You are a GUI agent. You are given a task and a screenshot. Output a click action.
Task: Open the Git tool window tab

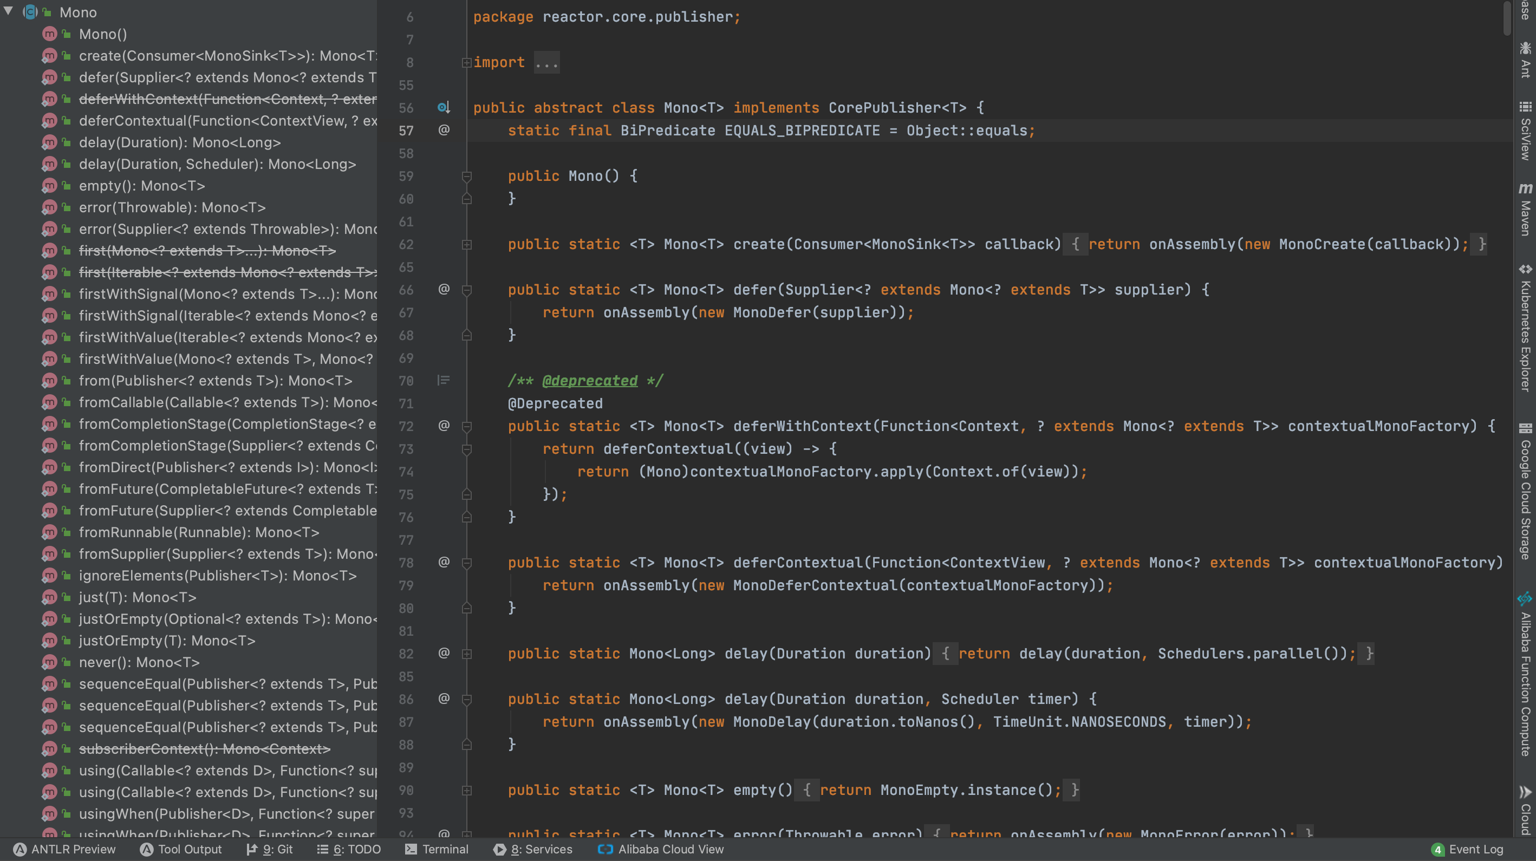pos(270,849)
